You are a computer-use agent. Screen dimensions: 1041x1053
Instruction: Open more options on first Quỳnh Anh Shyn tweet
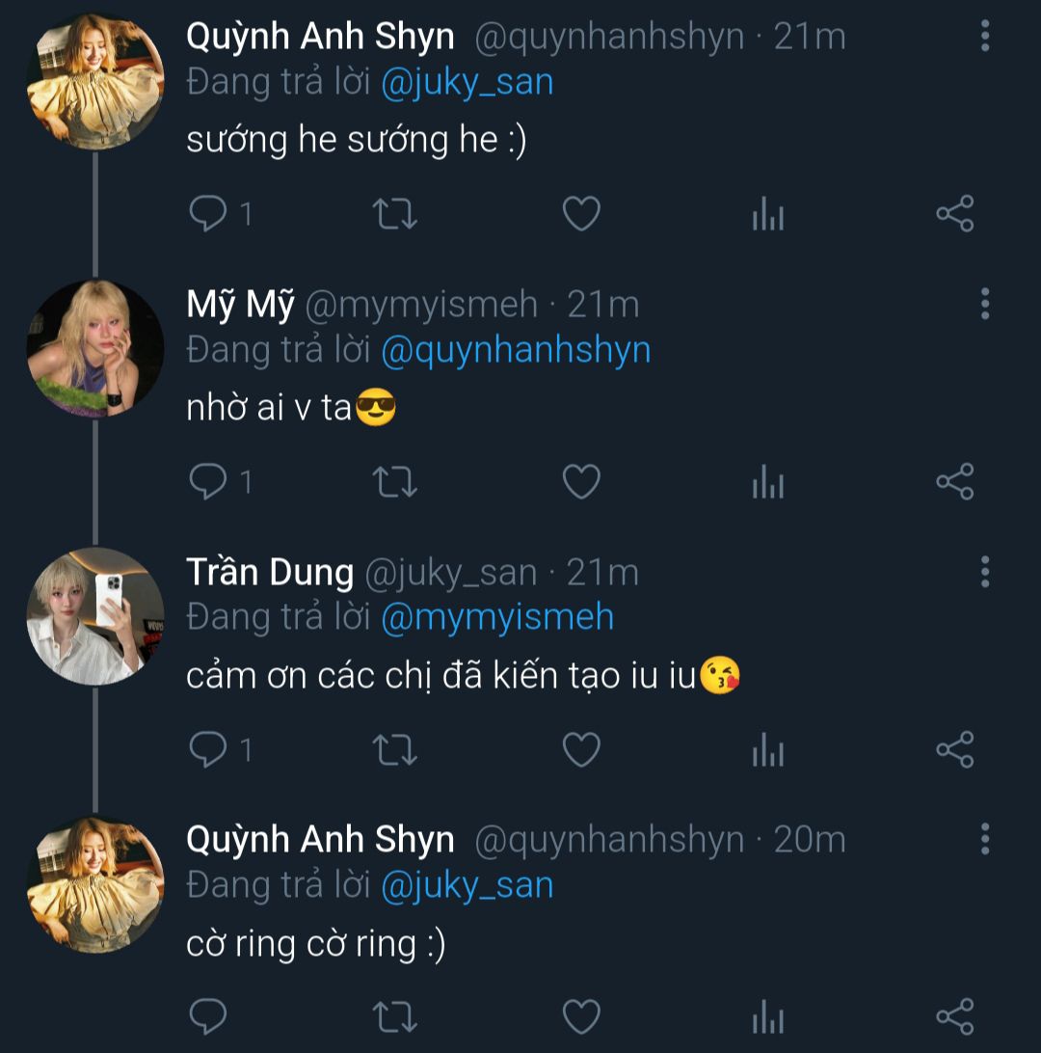[984, 36]
